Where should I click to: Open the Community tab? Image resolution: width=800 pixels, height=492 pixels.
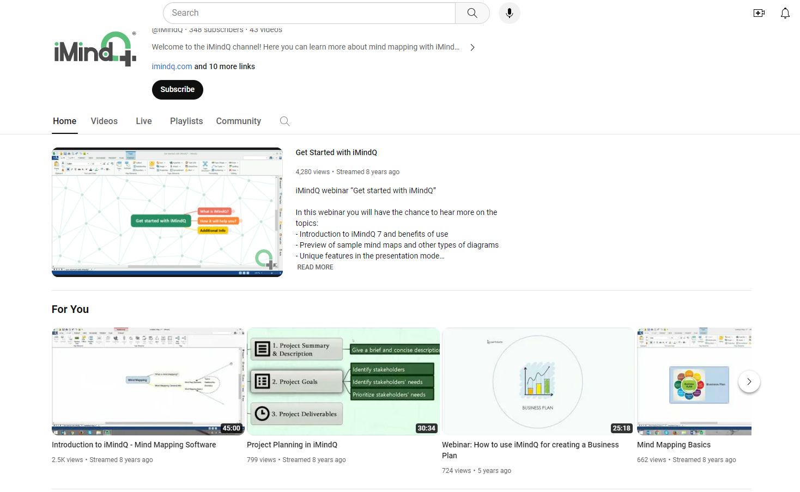pyautogui.click(x=238, y=121)
